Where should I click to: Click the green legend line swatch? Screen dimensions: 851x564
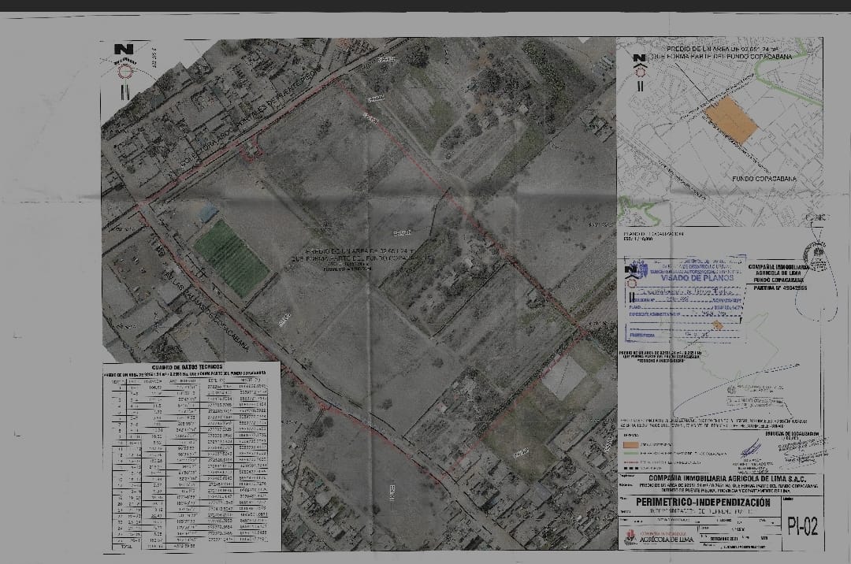click(x=632, y=454)
